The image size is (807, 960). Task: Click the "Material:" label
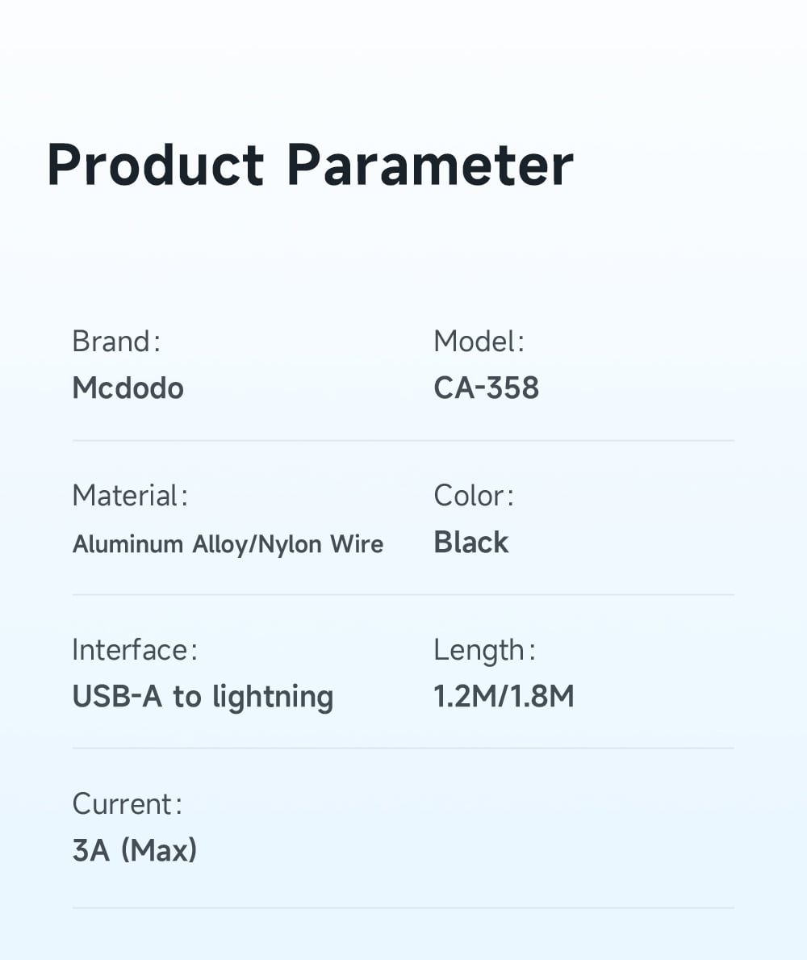point(130,496)
